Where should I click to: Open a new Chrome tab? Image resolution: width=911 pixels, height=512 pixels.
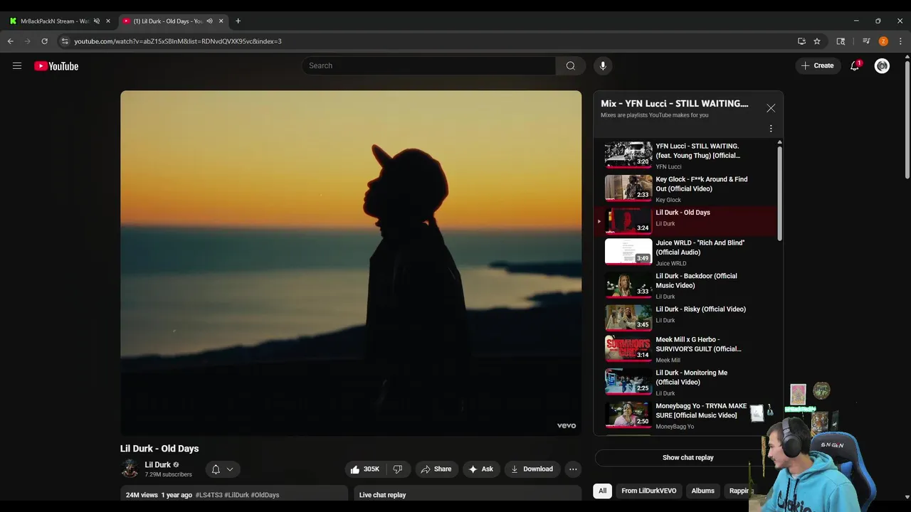[x=238, y=21]
